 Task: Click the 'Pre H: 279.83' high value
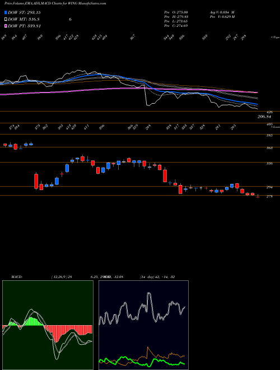[176, 17]
